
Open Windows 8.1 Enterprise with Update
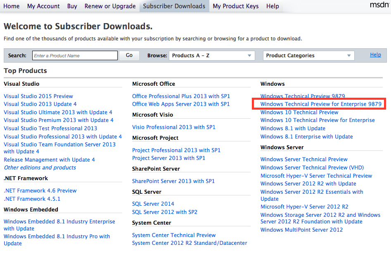tap(307, 137)
